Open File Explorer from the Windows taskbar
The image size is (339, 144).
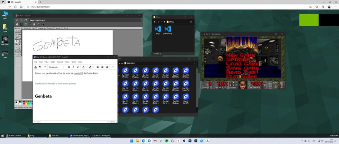pyautogui.click(x=137, y=141)
